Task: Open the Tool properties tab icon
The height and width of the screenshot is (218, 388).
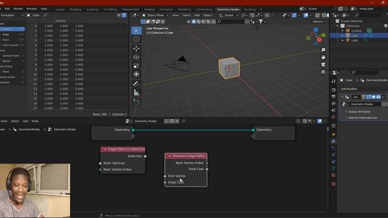Action: click(x=333, y=81)
